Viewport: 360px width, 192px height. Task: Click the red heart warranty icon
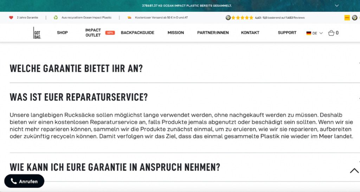[11, 18]
